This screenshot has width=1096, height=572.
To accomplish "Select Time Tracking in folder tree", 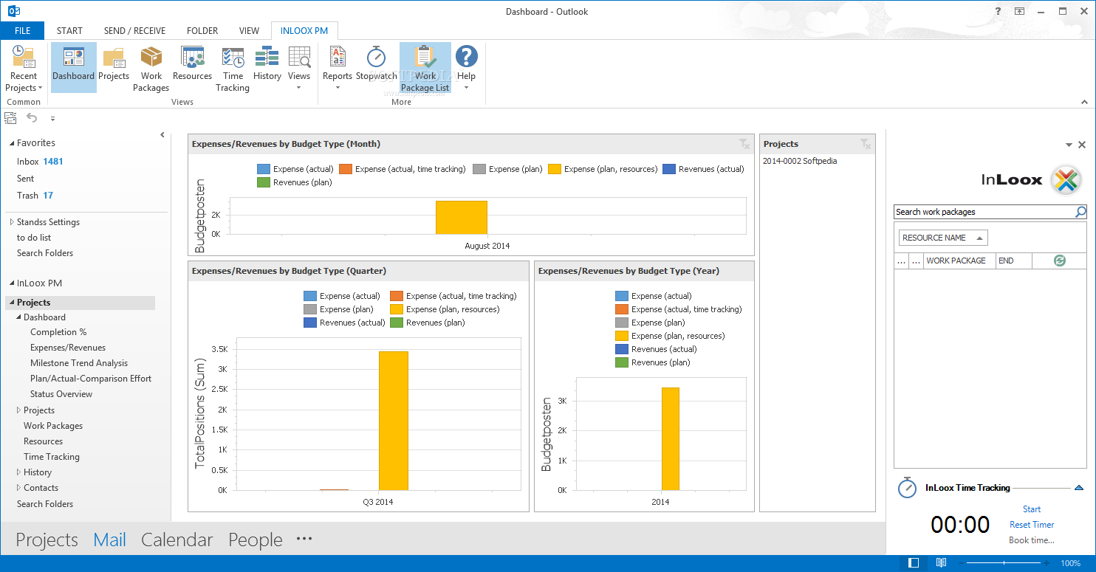I will 51,457.
